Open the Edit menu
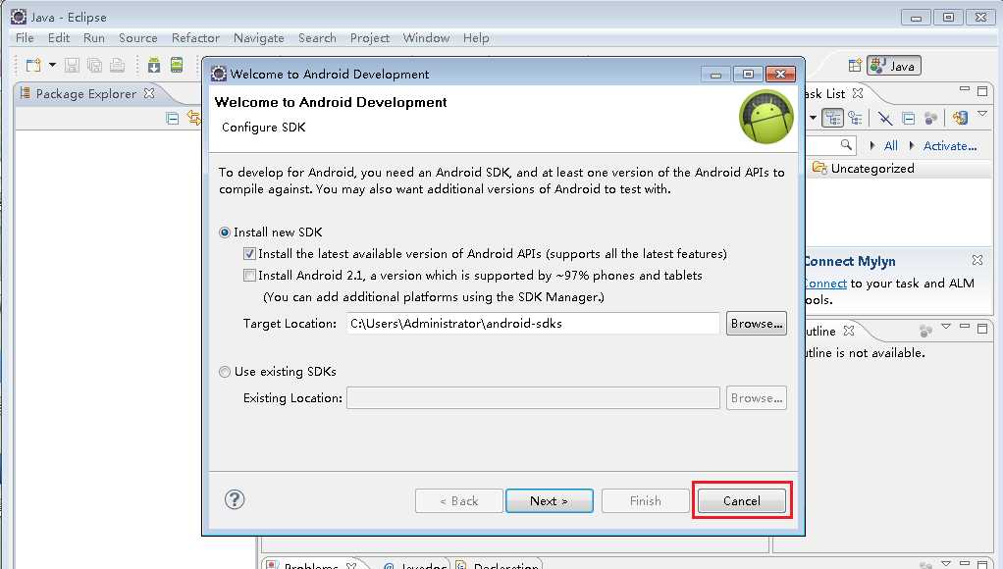The image size is (1003, 569). tap(59, 37)
